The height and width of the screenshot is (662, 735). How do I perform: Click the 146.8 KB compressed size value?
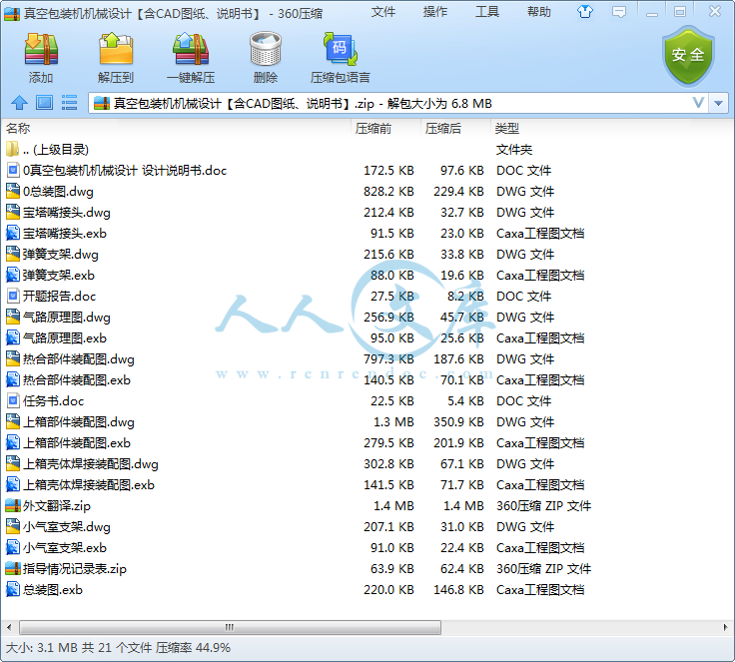click(x=458, y=590)
